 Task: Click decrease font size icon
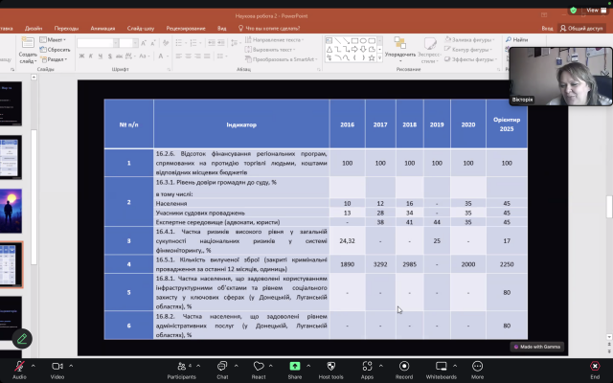(153, 42)
